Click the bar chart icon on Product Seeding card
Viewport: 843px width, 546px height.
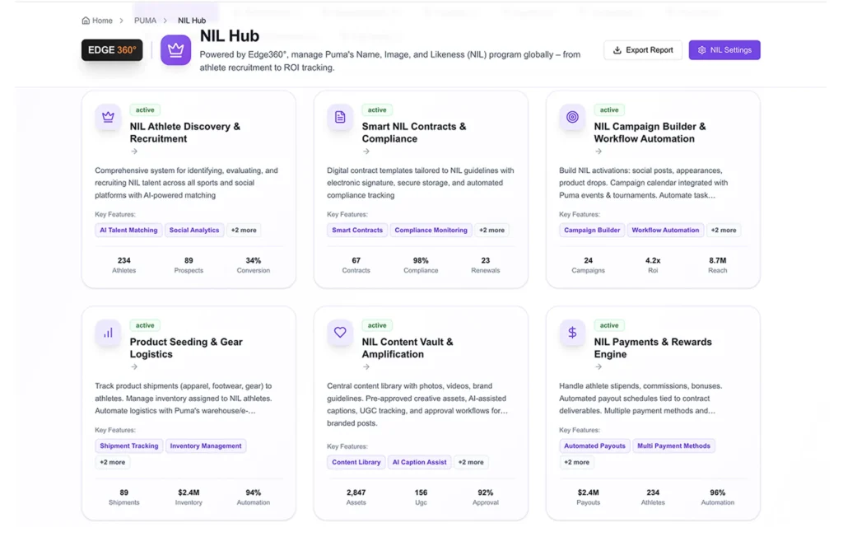coord(108,333)
